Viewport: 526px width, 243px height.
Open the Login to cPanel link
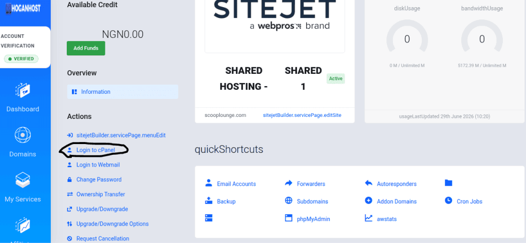(96, 150)
